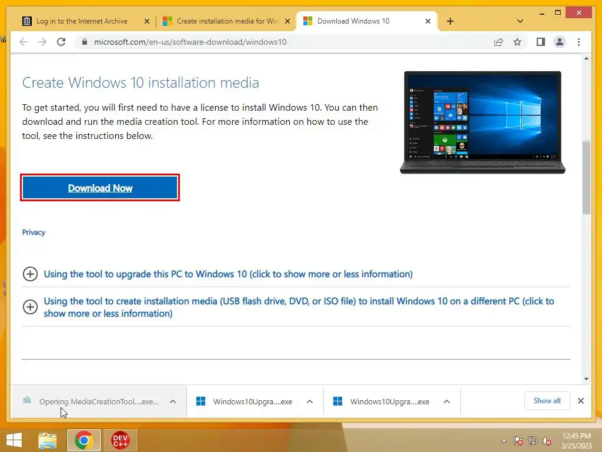The width and height of the screenshot is (602, 452).
Task: Open the tab search chevron
Action: [x=520, y=21]
